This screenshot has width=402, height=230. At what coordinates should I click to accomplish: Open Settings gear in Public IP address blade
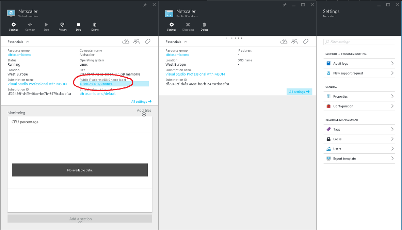tap(172, 25)
